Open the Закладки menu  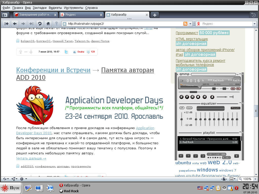(39, 8)
